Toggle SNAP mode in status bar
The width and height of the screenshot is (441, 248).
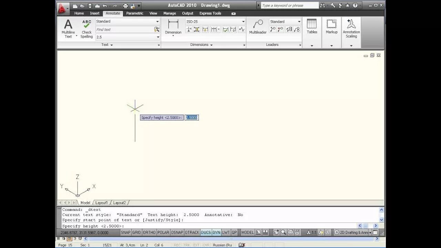[x=126, y=232]
